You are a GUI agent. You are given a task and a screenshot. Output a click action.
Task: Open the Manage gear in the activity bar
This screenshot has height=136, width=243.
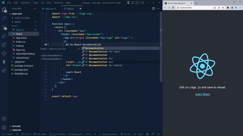[4, 127]
